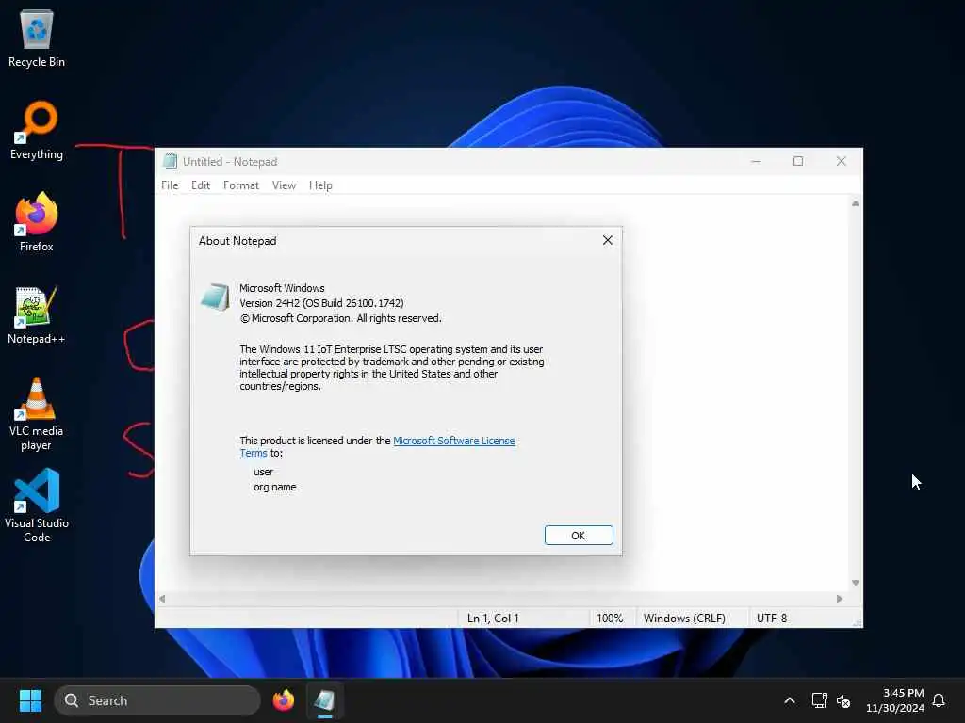Click the UTF-8 encoding status entry

(772, 618)
